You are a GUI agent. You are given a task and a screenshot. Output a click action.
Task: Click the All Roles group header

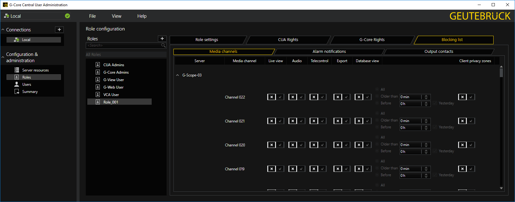tap(126, 54)
